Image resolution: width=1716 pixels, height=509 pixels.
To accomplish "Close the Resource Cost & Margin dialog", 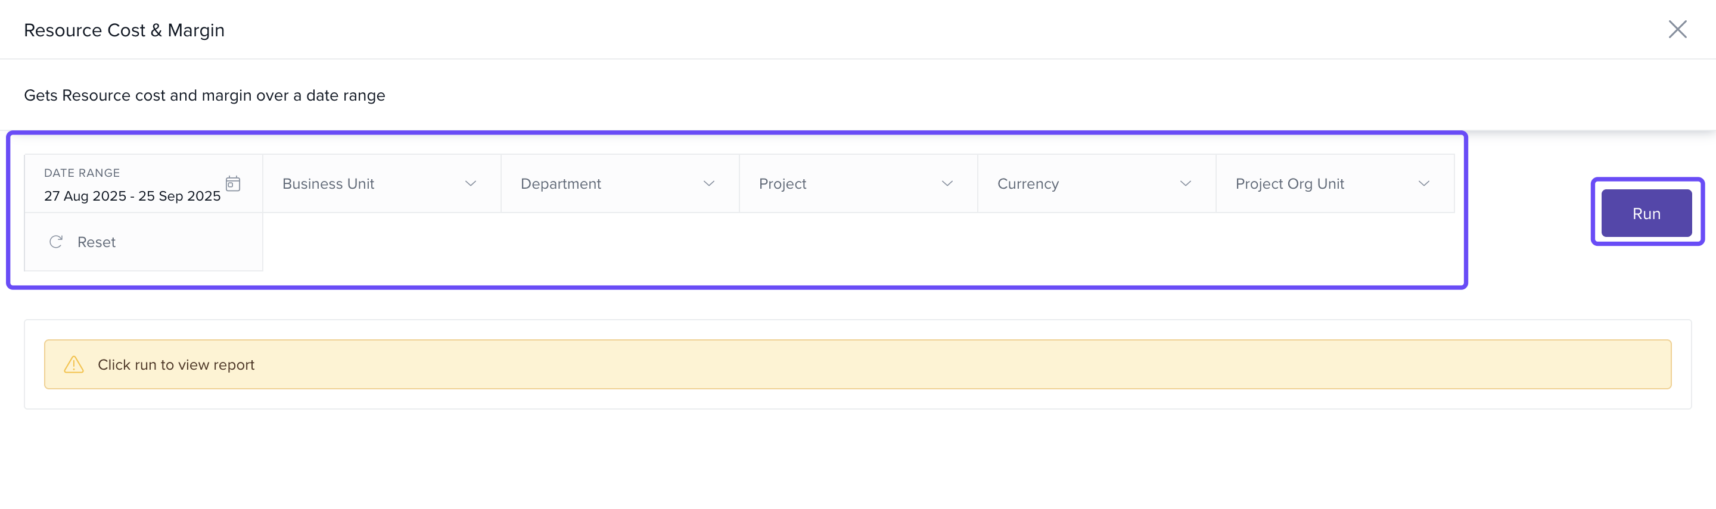I will point(1677,29).
